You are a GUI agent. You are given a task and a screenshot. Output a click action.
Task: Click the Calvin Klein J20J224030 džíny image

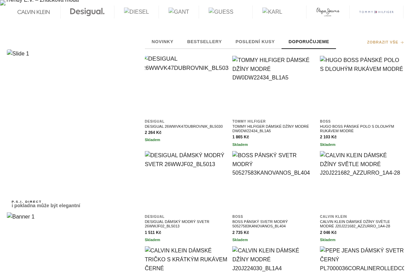(274, 260)
